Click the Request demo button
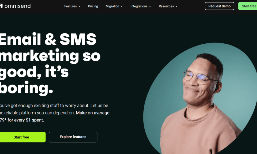Screen dimensions: 257x154 (x=219, y=6)
